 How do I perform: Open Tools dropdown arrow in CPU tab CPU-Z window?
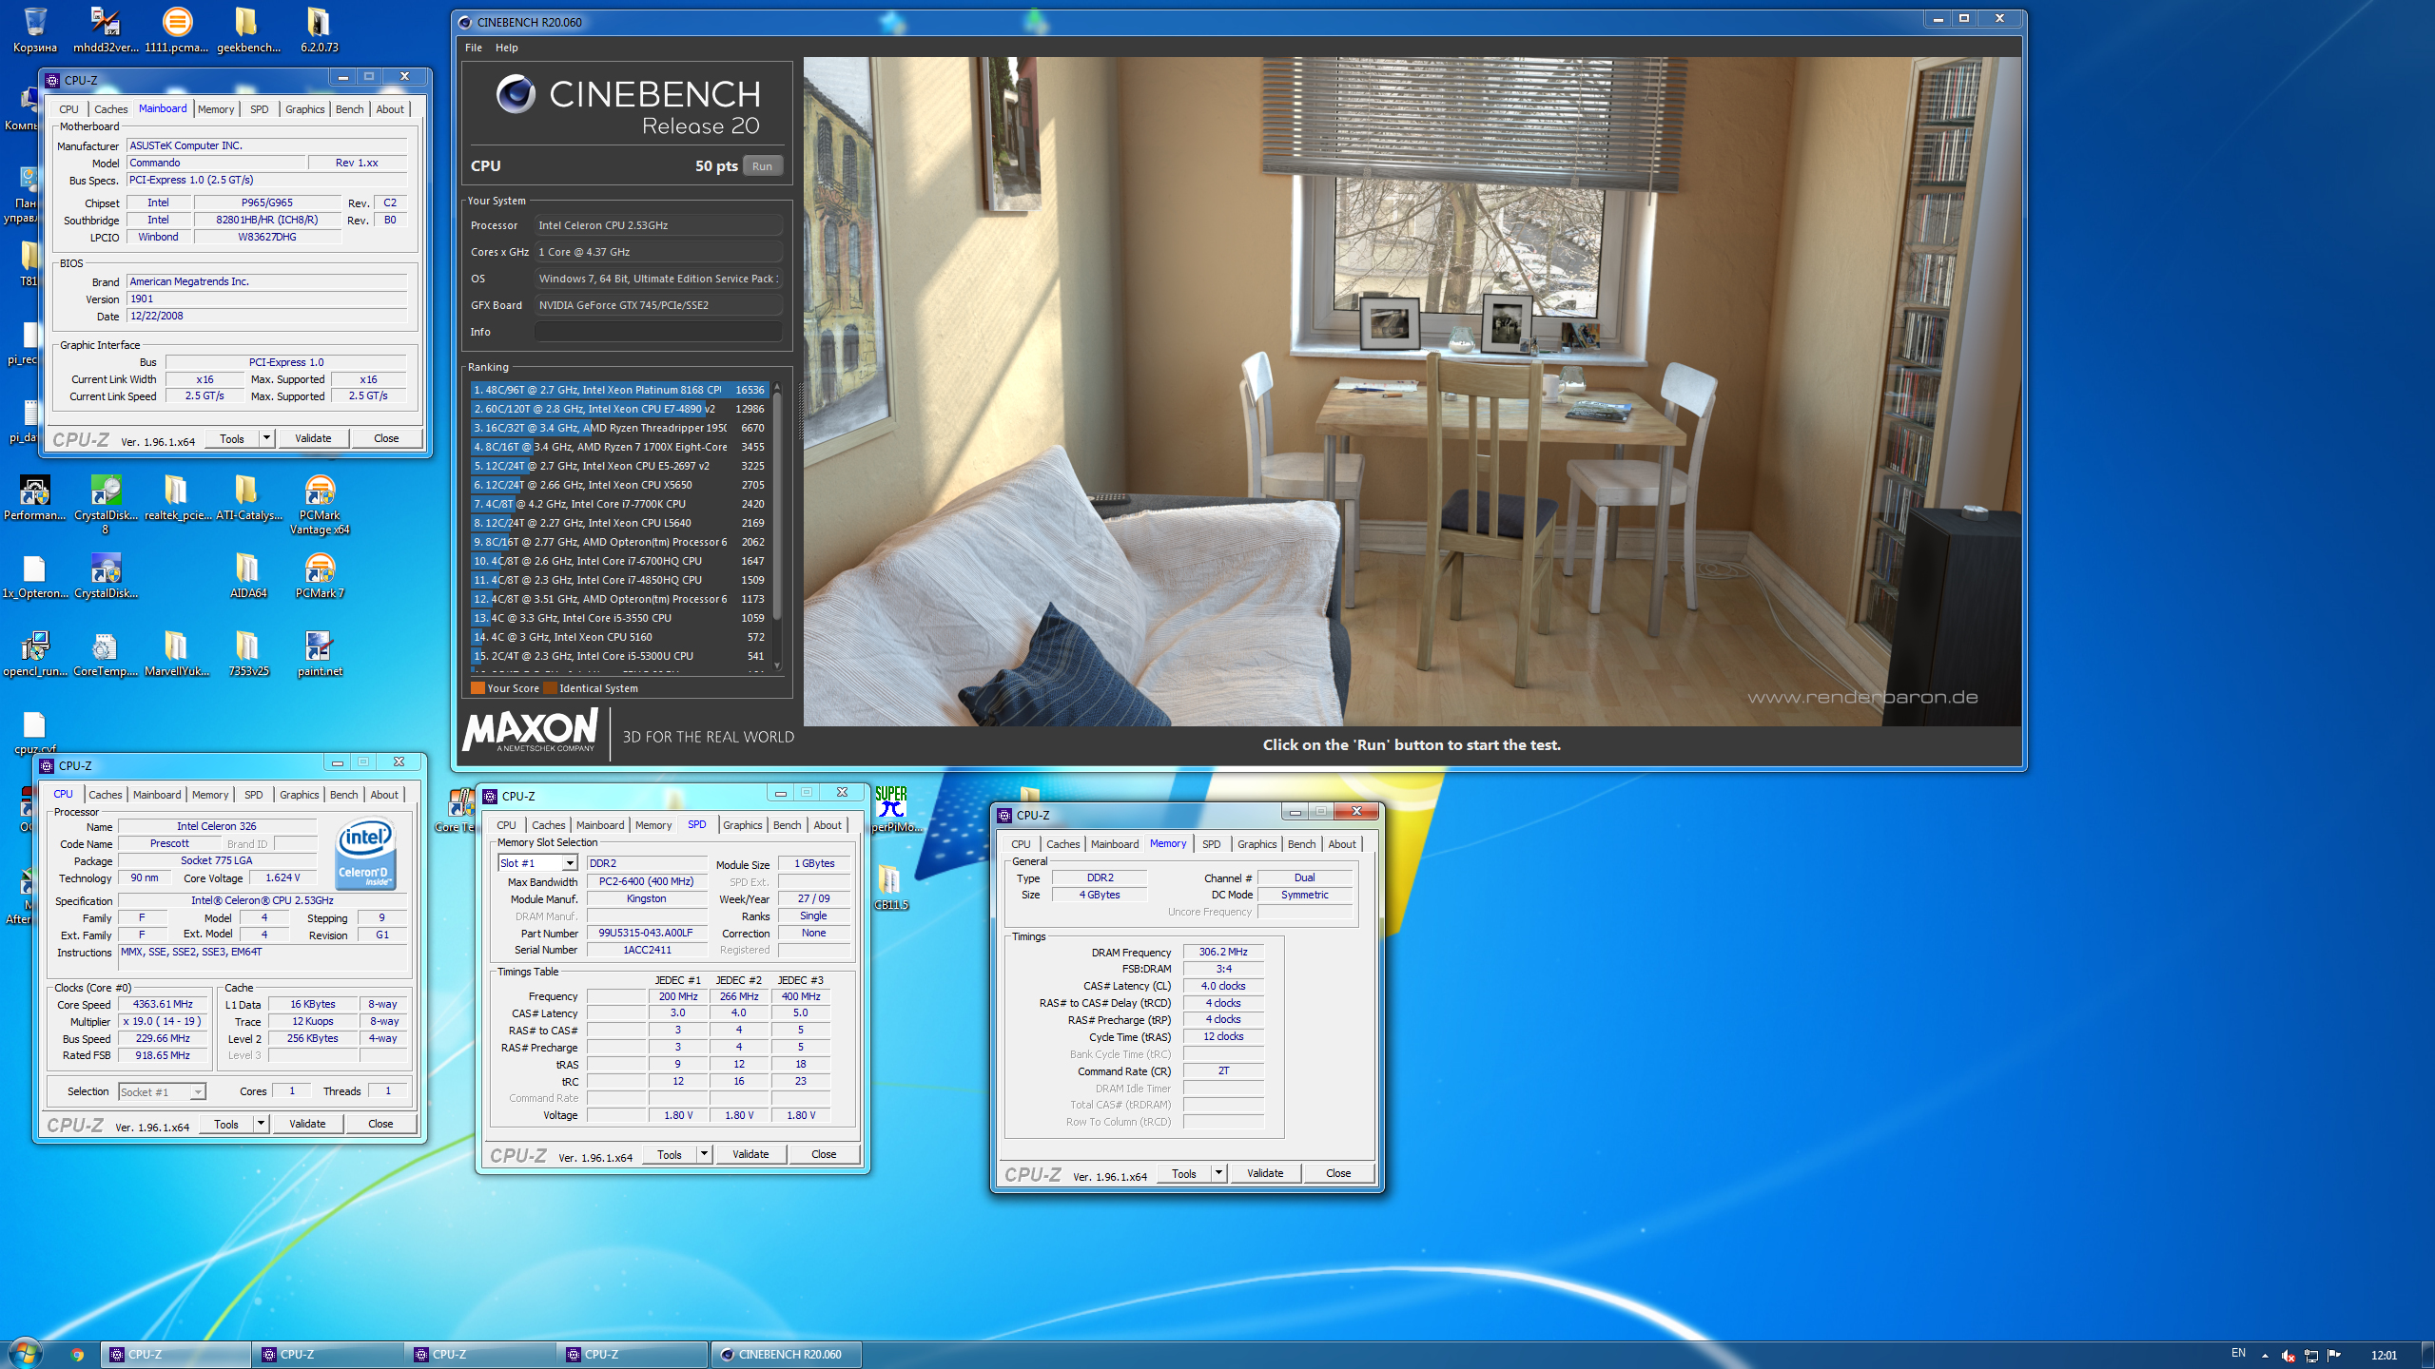261,1124
